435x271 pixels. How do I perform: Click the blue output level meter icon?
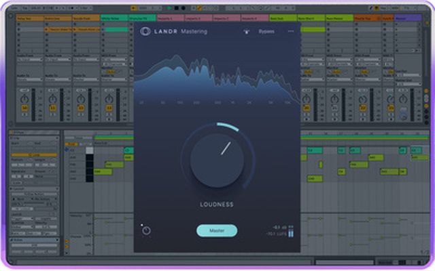pos(290,232)
